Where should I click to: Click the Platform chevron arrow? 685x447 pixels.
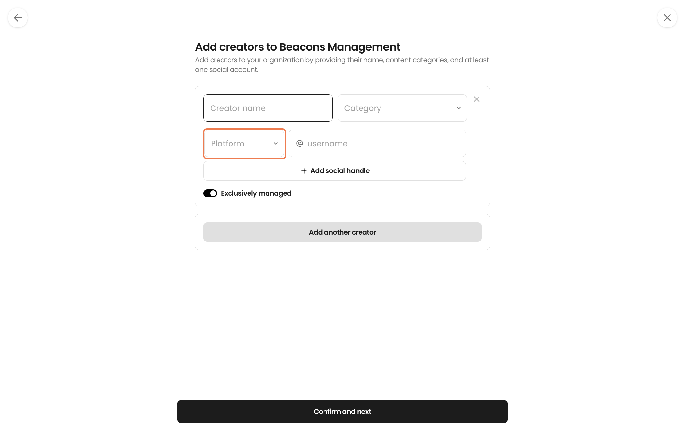tap(276, 143)
